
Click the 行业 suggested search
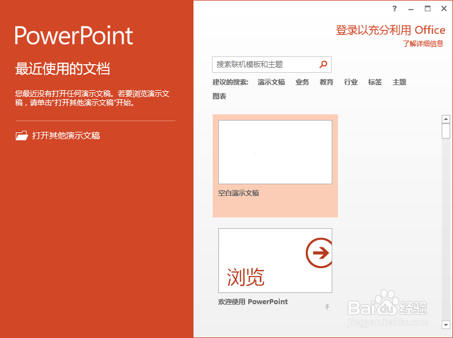point(350,82)
